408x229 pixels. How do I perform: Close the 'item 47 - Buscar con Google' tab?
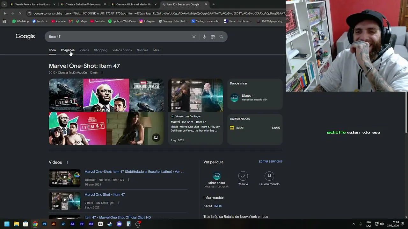click(x=206, y=4)
